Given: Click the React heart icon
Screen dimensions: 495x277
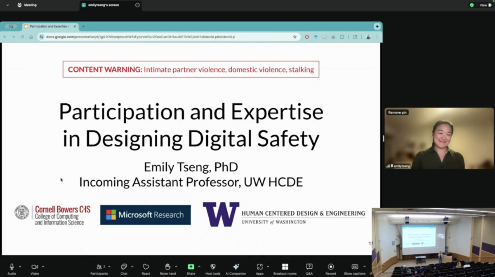Looking at the screenshot, I should (146, 267).
